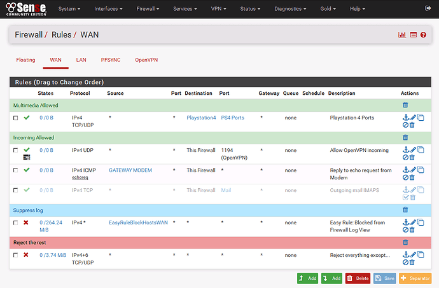The image size is (439, 288).
Task: Expand the Firewall menu dropdown
Action: (147, 9)
